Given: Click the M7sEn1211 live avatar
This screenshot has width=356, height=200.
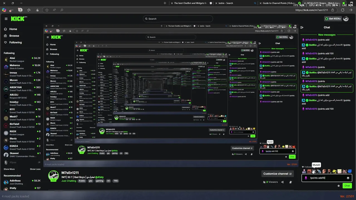Looking at the screenshot, I should [53, 176].
